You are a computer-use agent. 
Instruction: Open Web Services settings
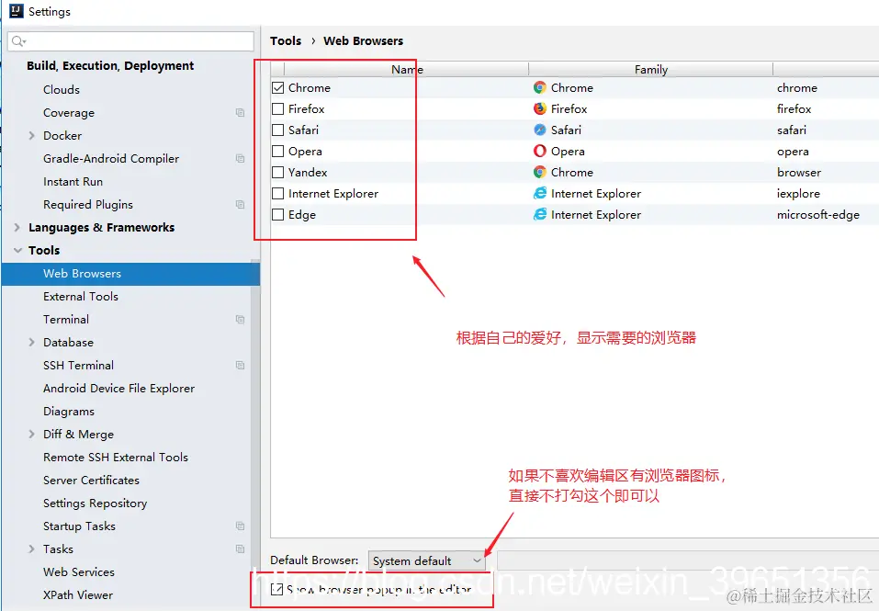click(x=79, y=572)
